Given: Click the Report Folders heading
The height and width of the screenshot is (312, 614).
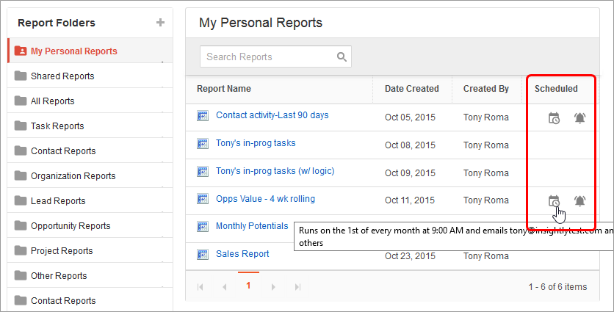Looking at the screenshot, I should click(57, 23).
